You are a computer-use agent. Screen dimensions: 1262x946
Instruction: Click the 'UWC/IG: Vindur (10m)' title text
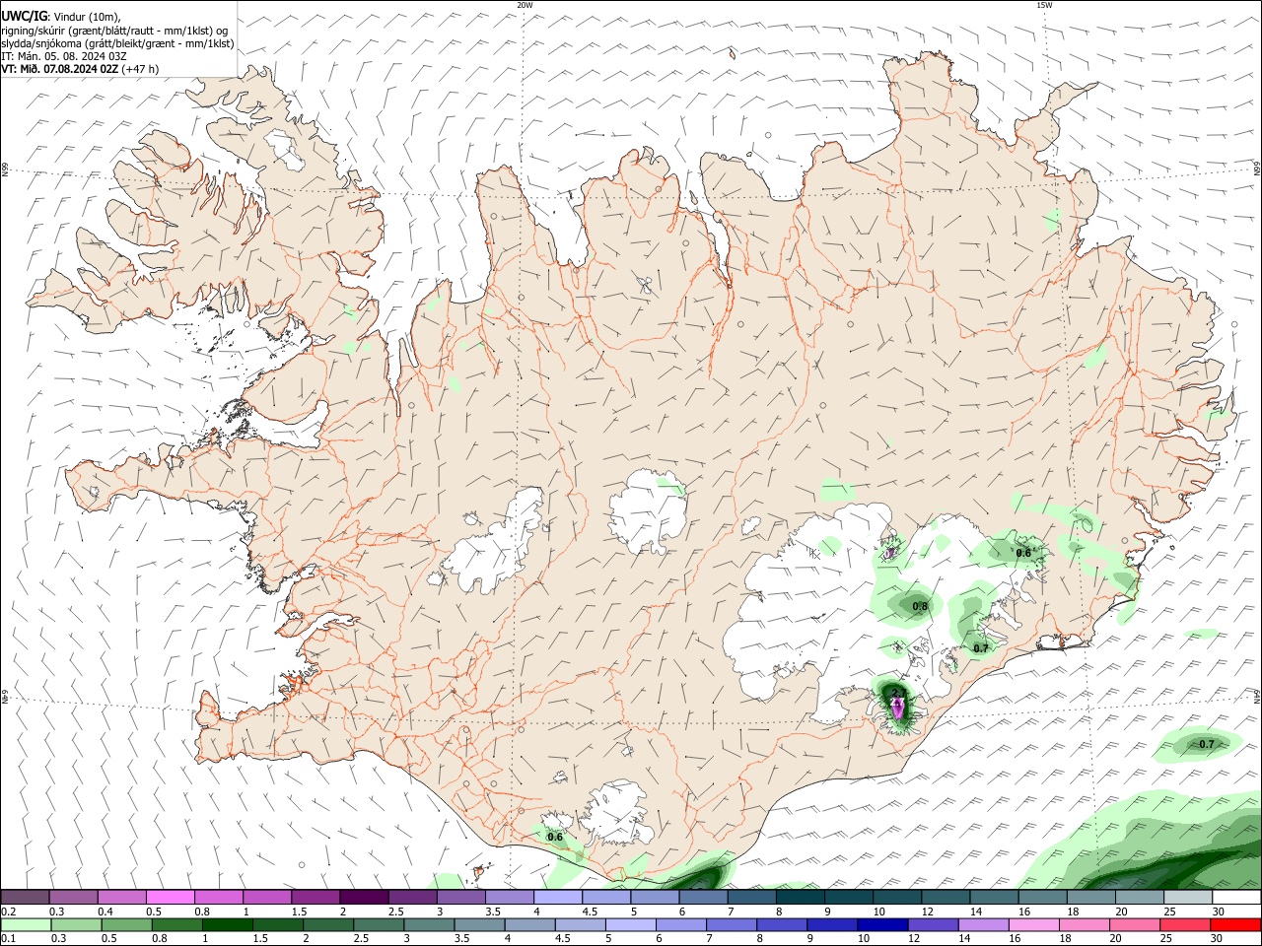click(61, 16)
